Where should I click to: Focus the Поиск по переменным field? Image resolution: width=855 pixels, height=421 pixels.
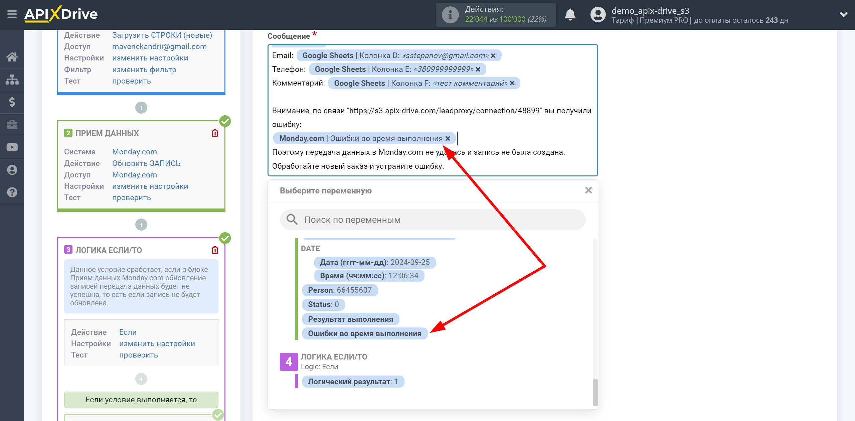433,220
